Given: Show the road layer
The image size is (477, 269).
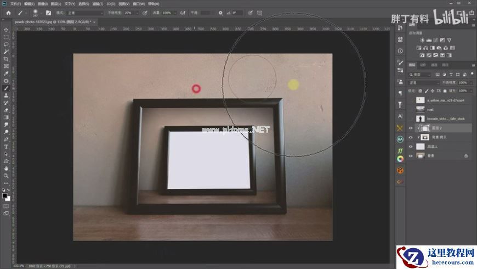Looking at the screenshot, I should [411, 109].
